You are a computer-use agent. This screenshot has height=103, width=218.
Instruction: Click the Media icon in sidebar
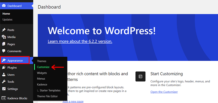[x=4, y=37]
